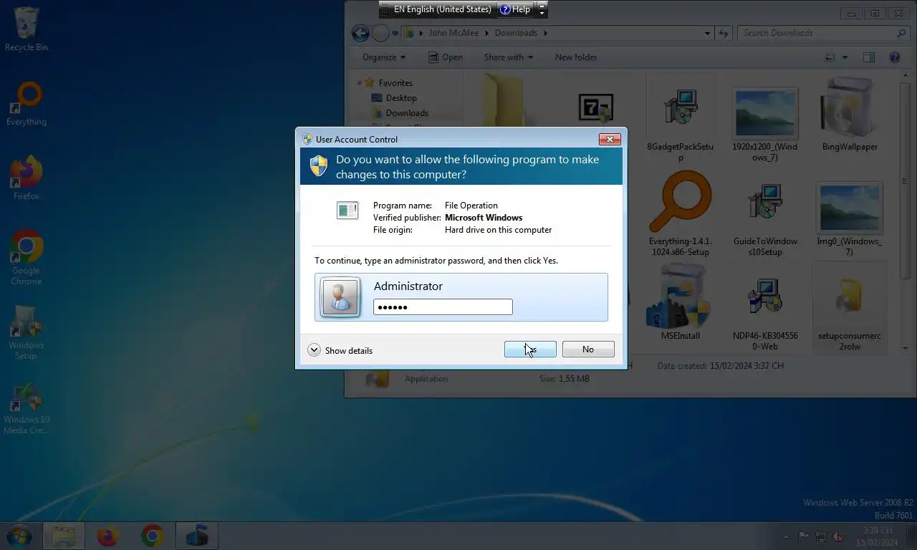Expand Show details in UAC dialog

pos(340,350)
